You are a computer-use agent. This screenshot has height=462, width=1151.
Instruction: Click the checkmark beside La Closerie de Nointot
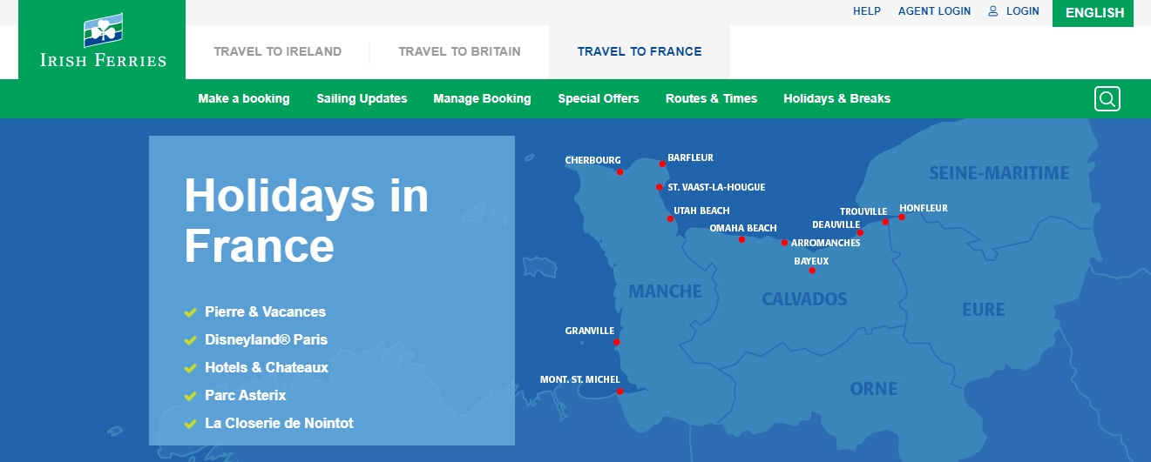[190, 424]
